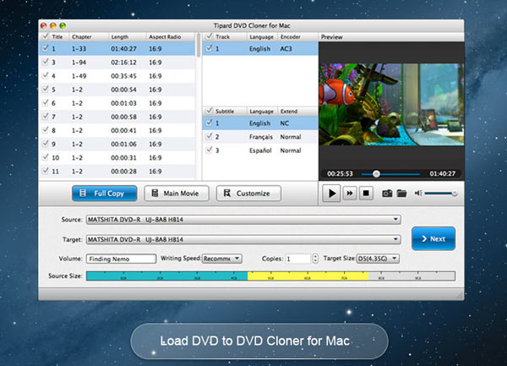
Task: Uncheck subtitle 2 Français checkbox
Action: tap(210, 136)
